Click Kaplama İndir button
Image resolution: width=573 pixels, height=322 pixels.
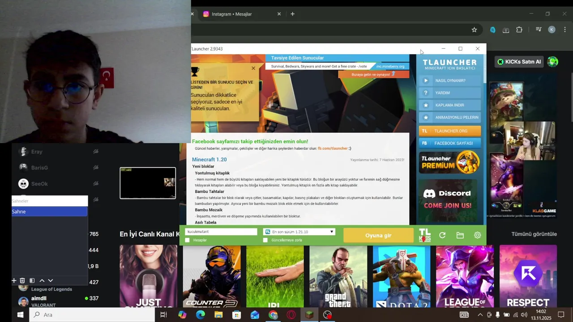[x=450, y=105]
